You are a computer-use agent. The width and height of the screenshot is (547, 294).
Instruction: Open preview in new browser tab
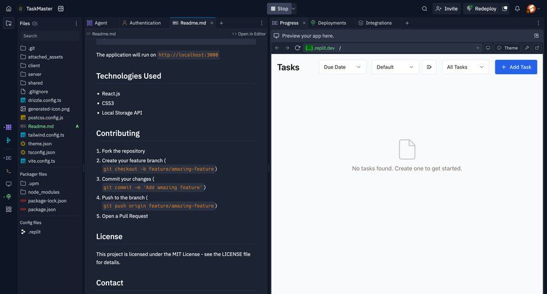(537, 48)
